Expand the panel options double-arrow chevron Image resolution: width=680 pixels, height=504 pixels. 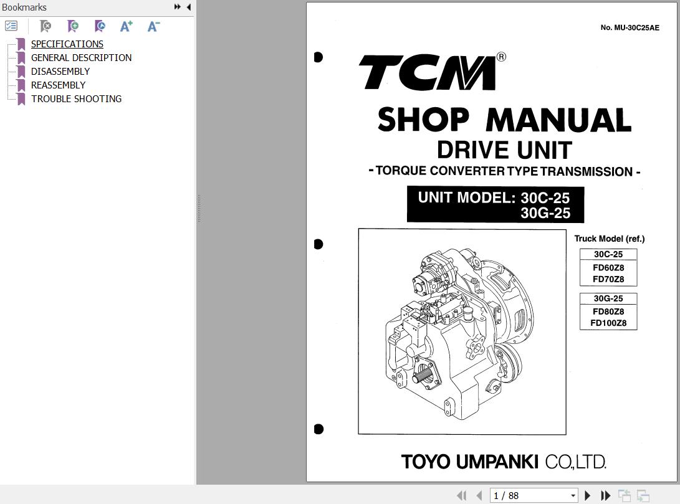click(177, 7)
